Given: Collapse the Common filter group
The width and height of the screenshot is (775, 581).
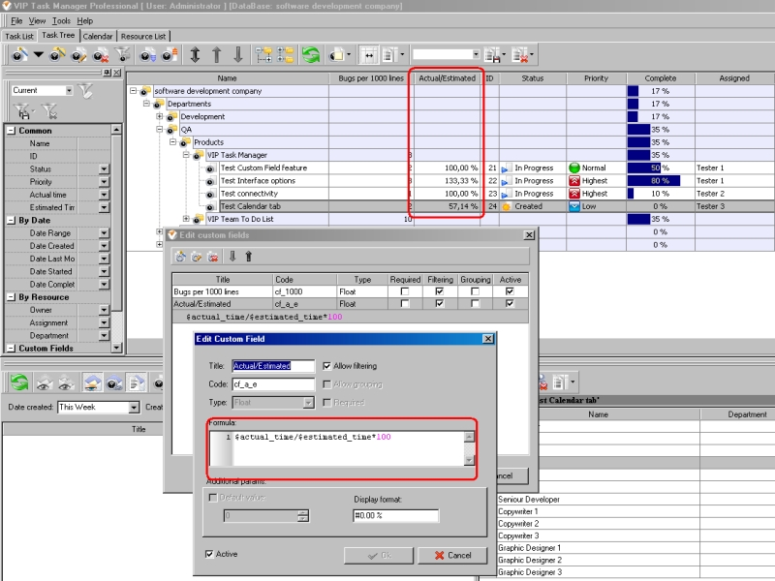Looking at the screenshot, I should coord(11,131).
